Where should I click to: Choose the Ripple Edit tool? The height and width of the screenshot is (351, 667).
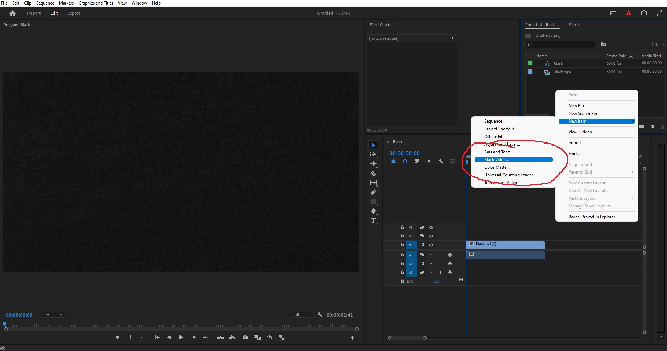tap(373, 164)
